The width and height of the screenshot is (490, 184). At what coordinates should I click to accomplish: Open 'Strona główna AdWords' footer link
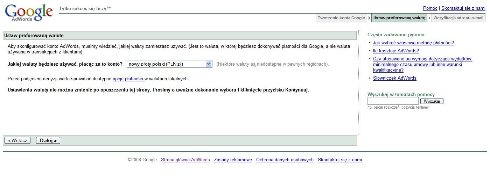185,160
